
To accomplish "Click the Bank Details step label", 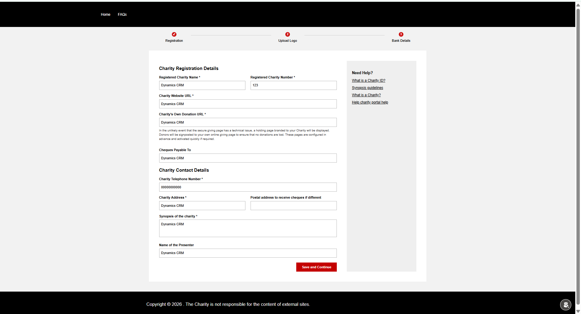I will [x=401, y=41].
